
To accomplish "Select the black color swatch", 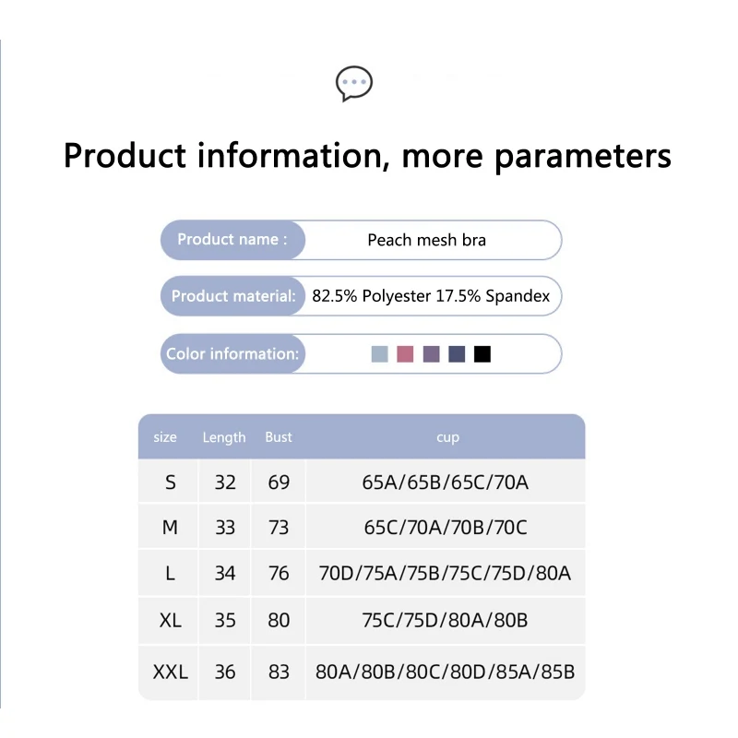I will (482, 354).
